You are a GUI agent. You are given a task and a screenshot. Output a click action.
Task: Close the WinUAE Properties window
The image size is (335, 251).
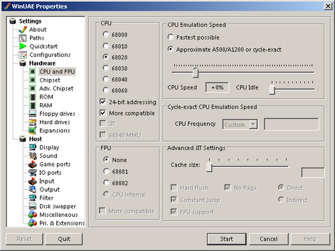pos(328,6)
